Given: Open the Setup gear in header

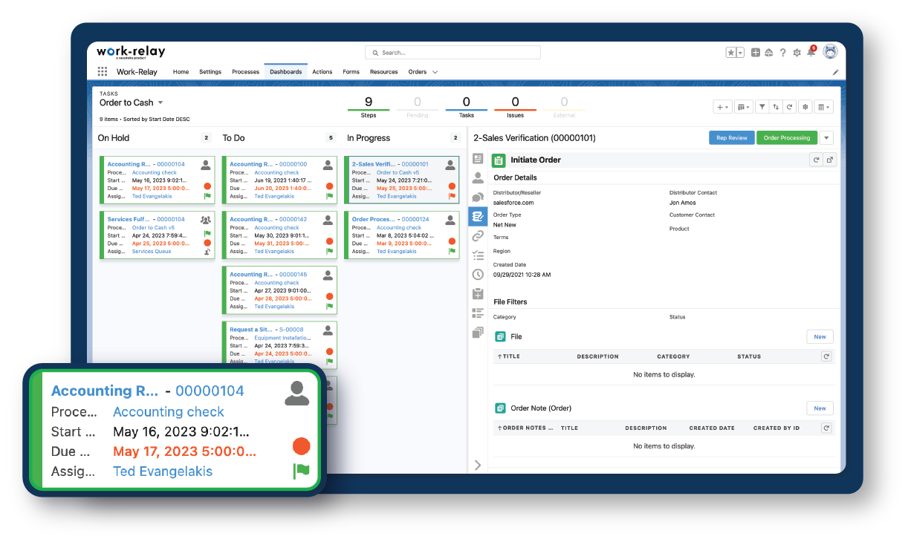Looking at the screenshot, I should point(797,53).
